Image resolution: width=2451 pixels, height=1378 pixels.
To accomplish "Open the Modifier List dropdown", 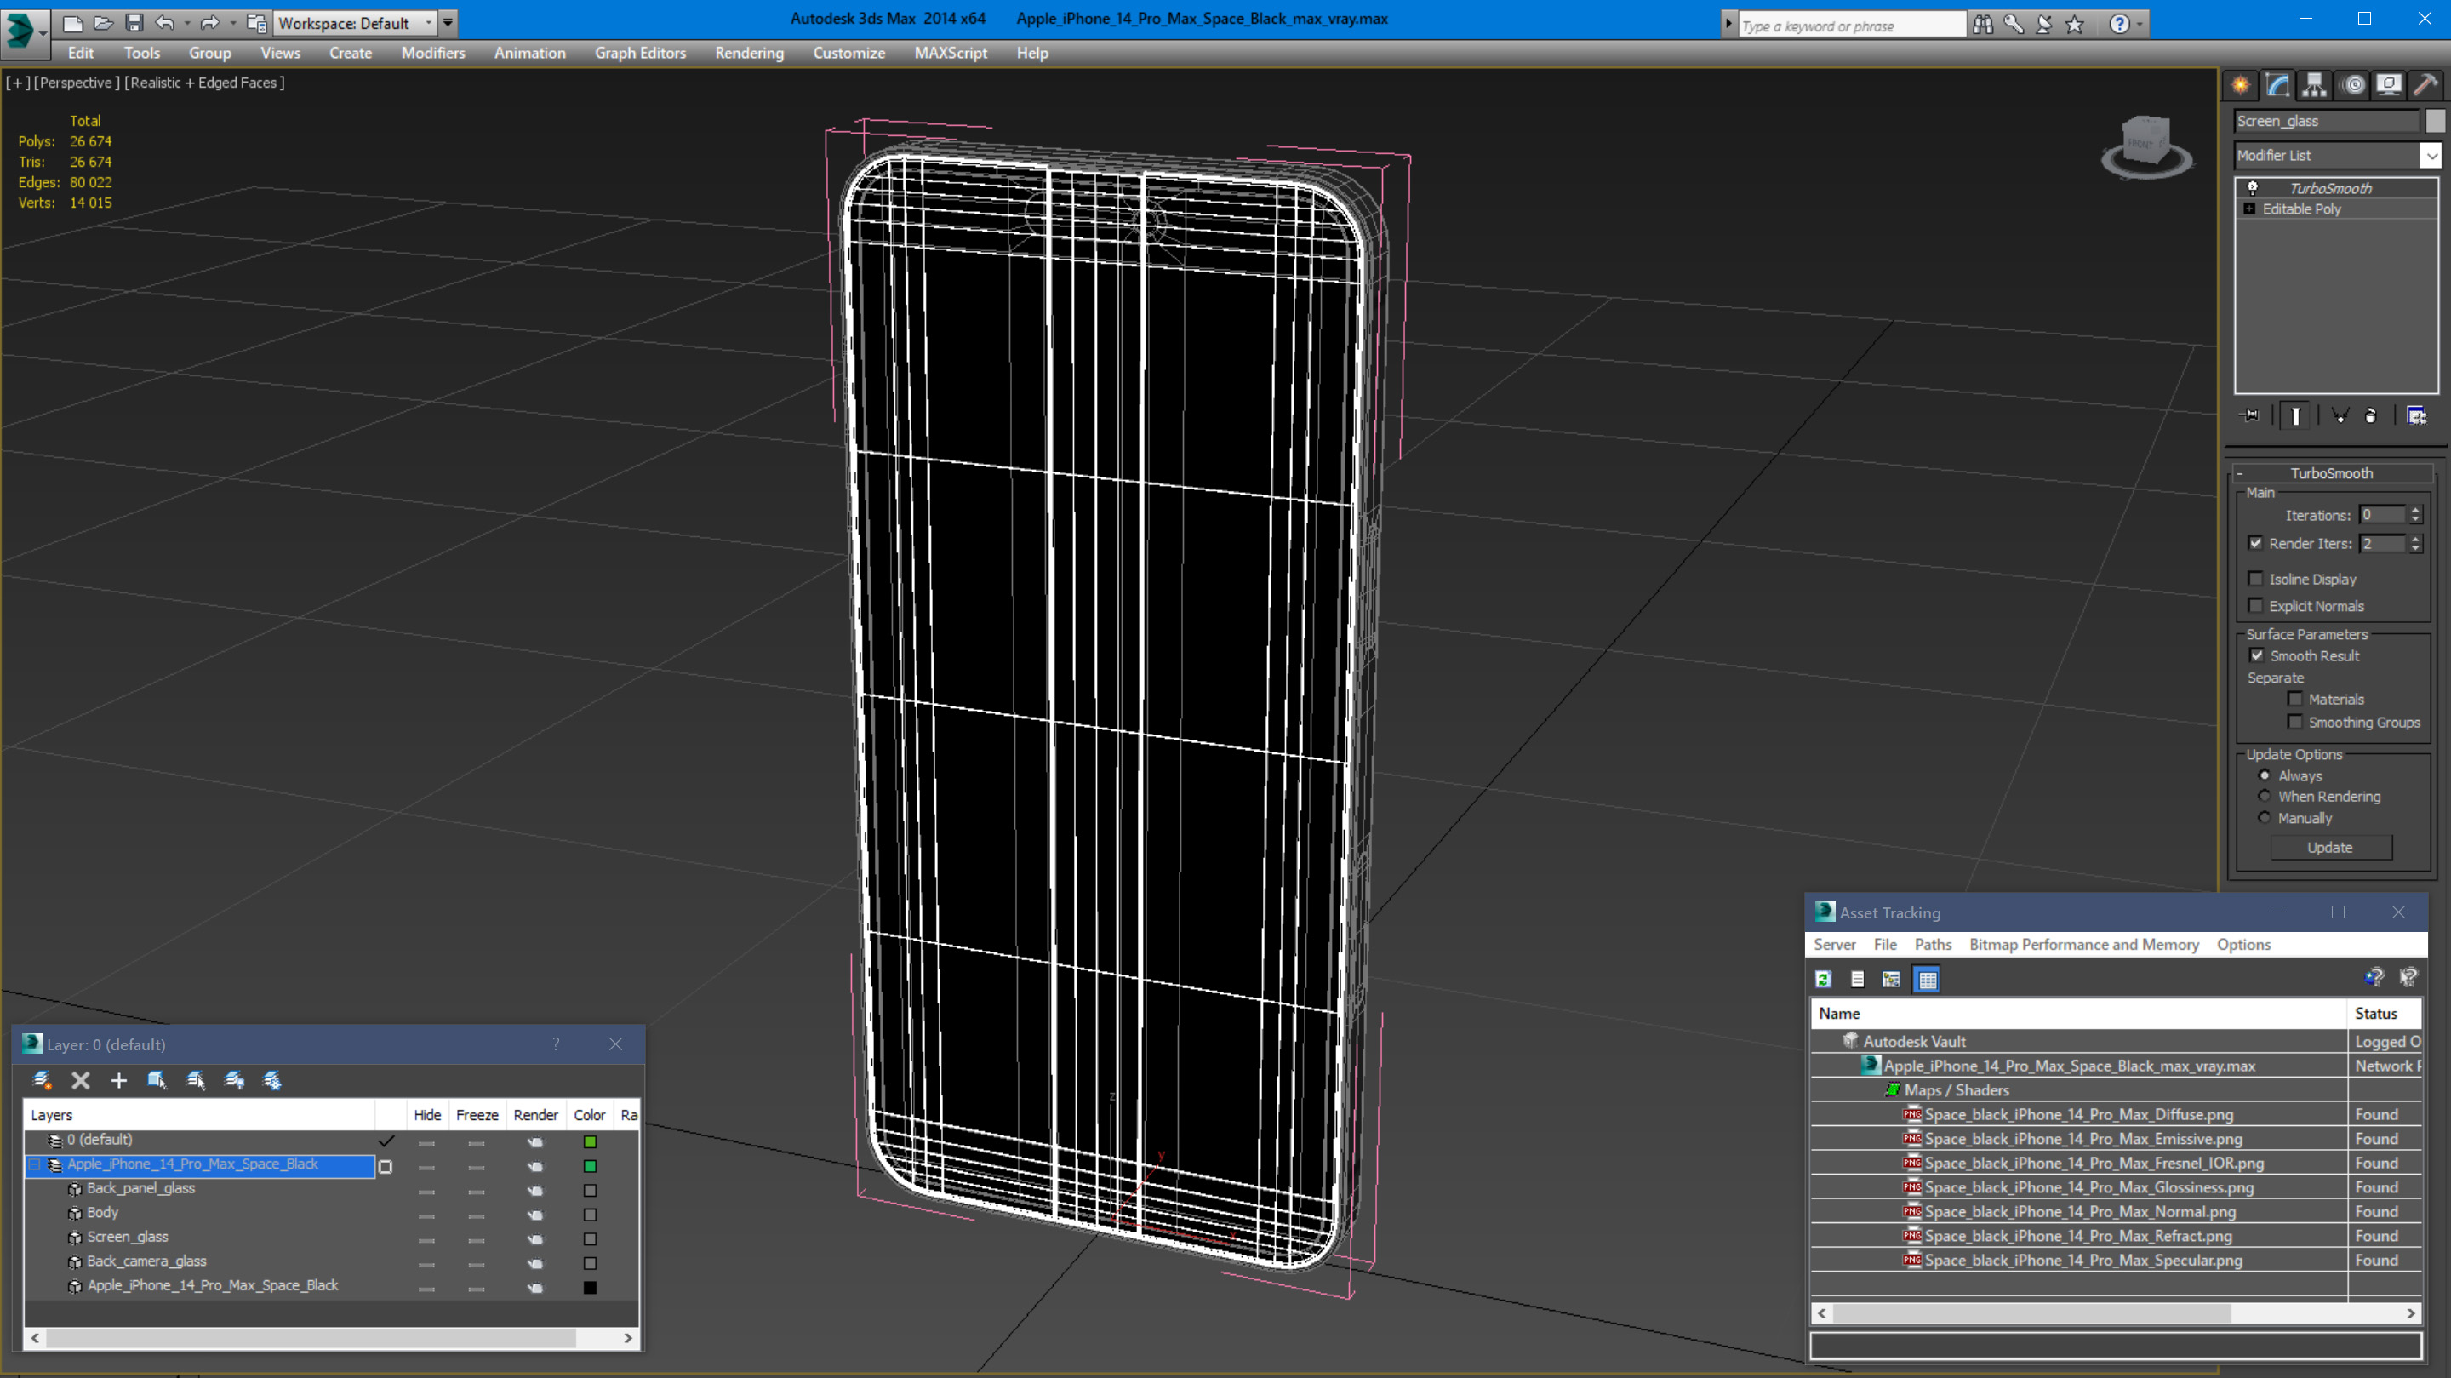I will click(x=2431, y=155).
